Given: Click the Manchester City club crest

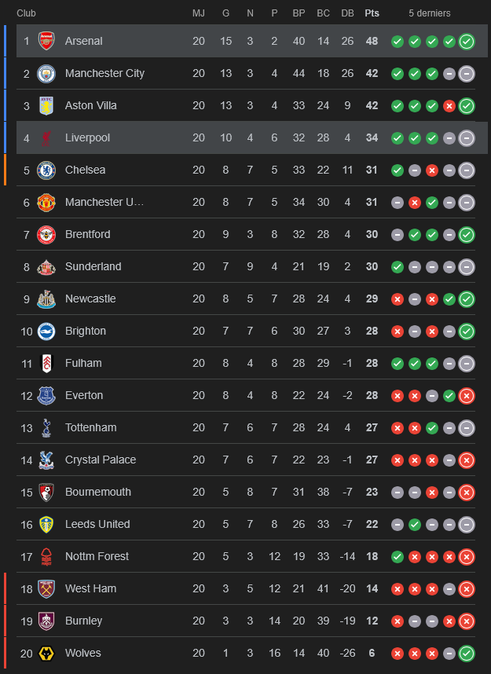Looking at the screenshot, I should pos(46,73).
